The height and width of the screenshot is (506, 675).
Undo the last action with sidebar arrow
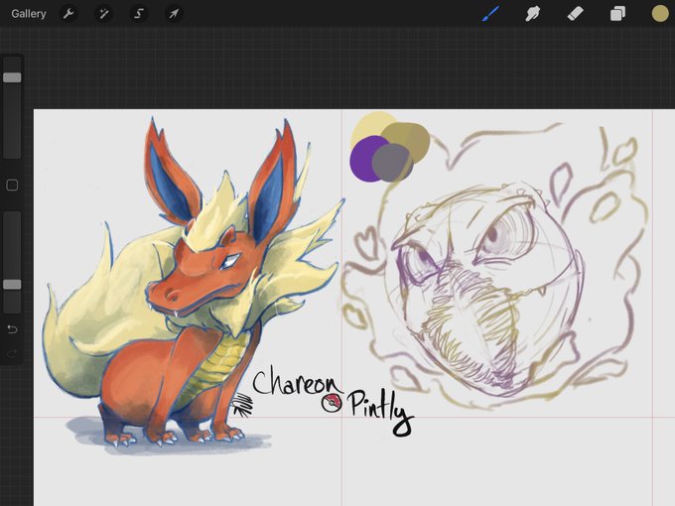[12, 329]
